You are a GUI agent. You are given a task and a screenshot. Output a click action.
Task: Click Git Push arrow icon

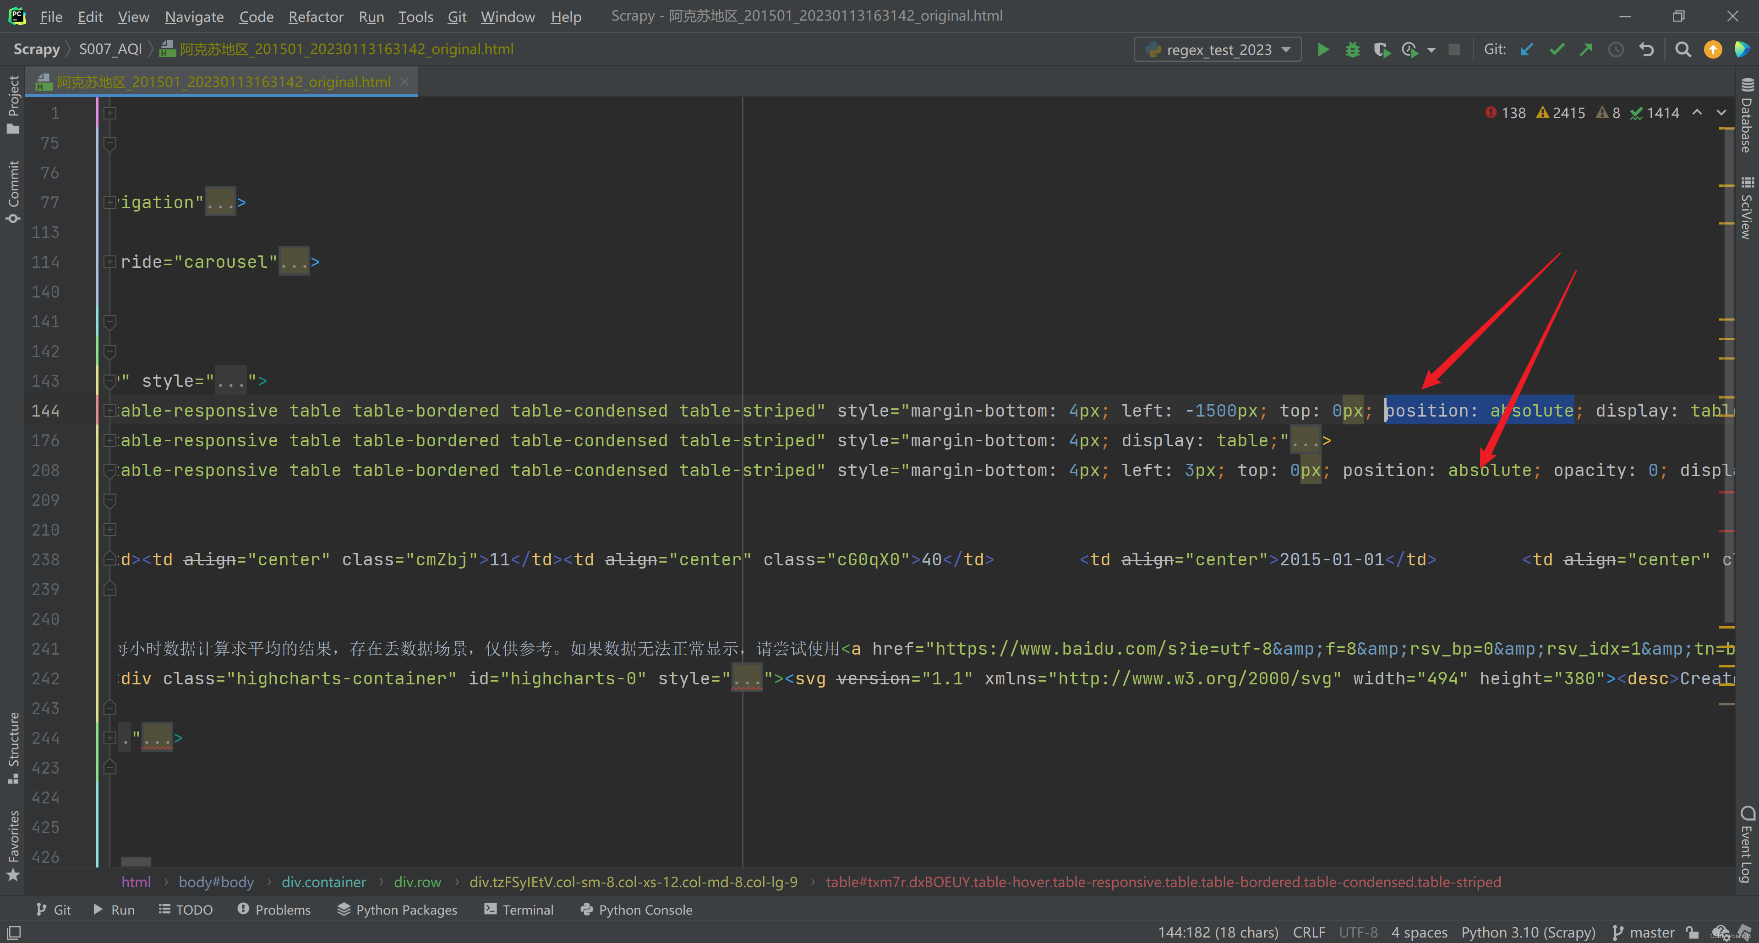[1586, 50]
